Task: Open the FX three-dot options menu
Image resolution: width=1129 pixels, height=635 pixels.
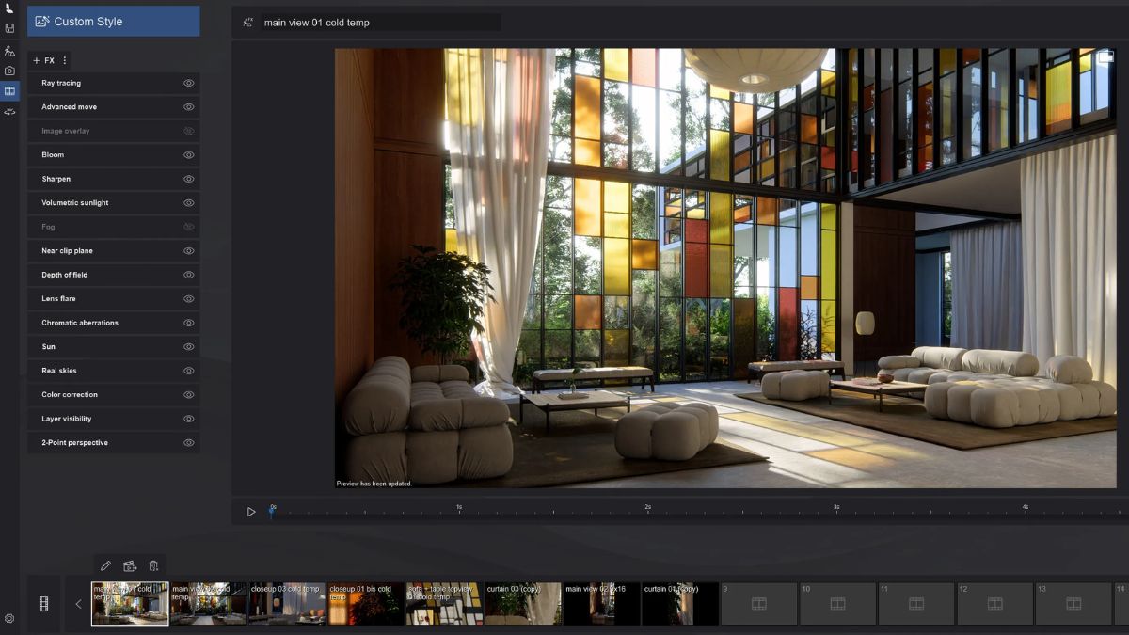Action: coord(65,60)
